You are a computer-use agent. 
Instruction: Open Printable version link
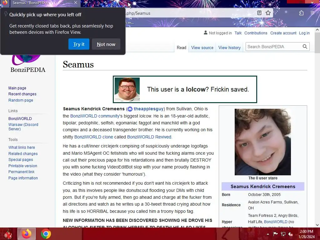(x=22, y=166)
